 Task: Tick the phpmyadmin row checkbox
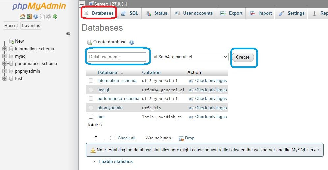[x=91, y=108]
